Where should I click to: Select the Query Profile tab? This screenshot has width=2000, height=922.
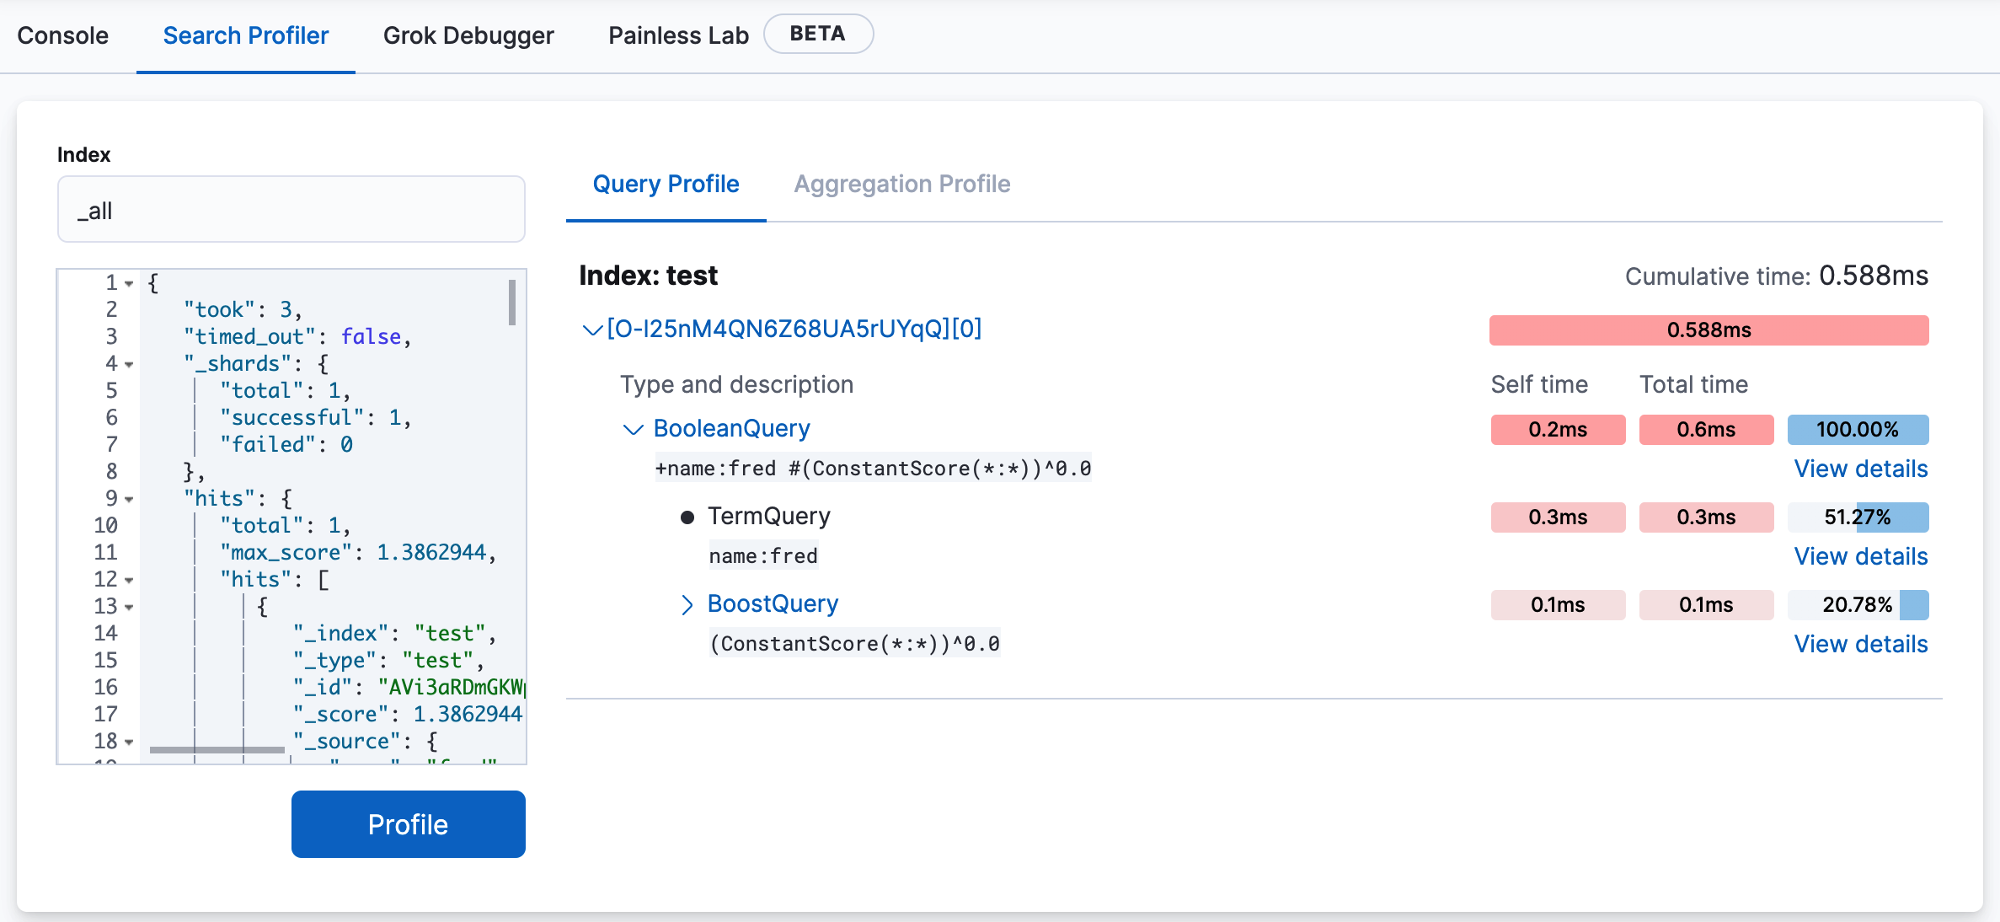[666, 184]
